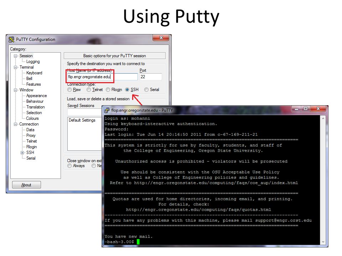
Task: Select the Telnet connection type radio
Action: click(x=89, y=90)
